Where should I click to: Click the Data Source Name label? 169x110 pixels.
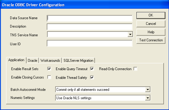point(24,18)
